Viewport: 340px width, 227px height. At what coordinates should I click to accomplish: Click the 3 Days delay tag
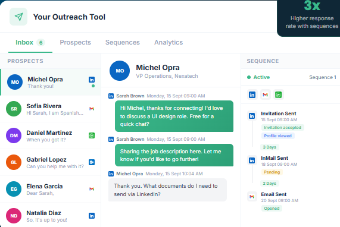pos(270,147)
